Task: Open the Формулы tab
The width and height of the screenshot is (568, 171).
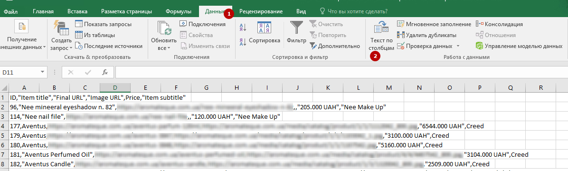Action: [178, 11]
